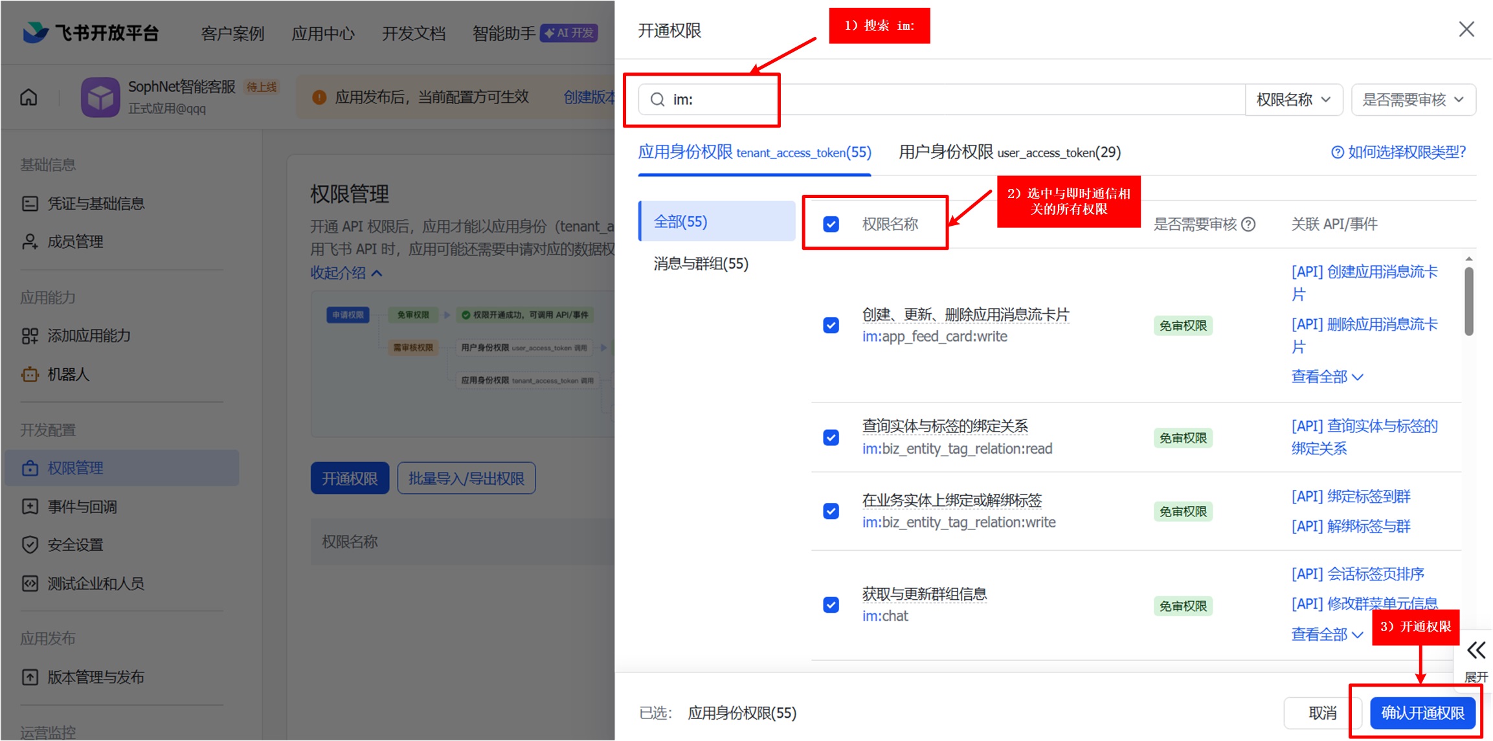Toggle the select-all 权限名称 checkbox
The image size is (1493, 741).
click(x=831, y=224)
